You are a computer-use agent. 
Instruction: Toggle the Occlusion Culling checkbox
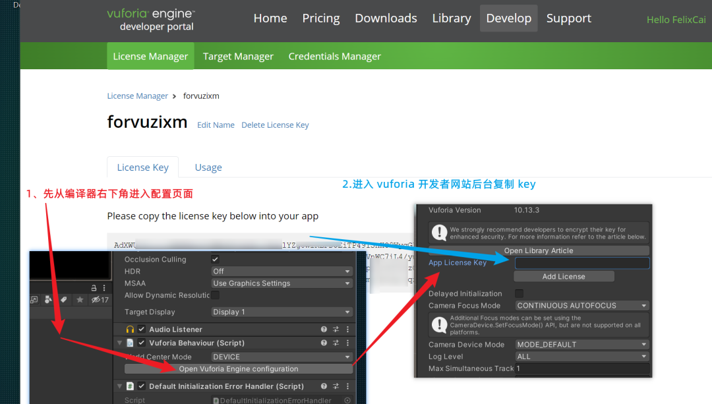[x=215, y=259]
